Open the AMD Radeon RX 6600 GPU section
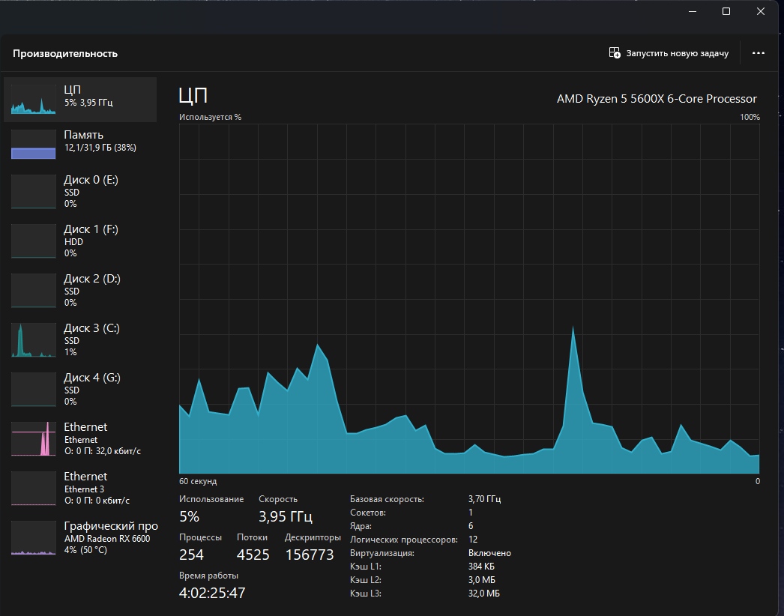This screenshot has width=784, height=616. pyautogui.click(x=80, y=538)
